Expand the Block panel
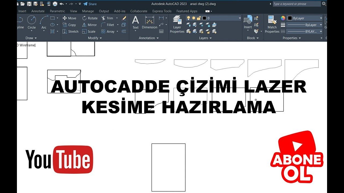Viewport: 344px width, 193px height. (x=253, y=38)
